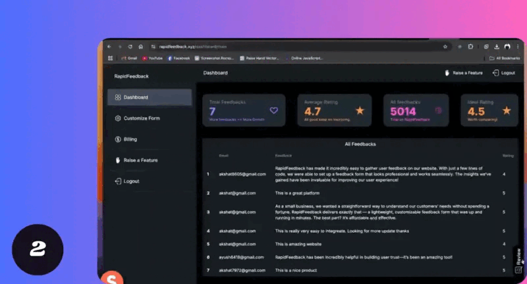Image resolution: width=527 pixels, height=284 pixels.
Task: Click the feedback 'This is amazing website'
Action: tap(298, 244)
